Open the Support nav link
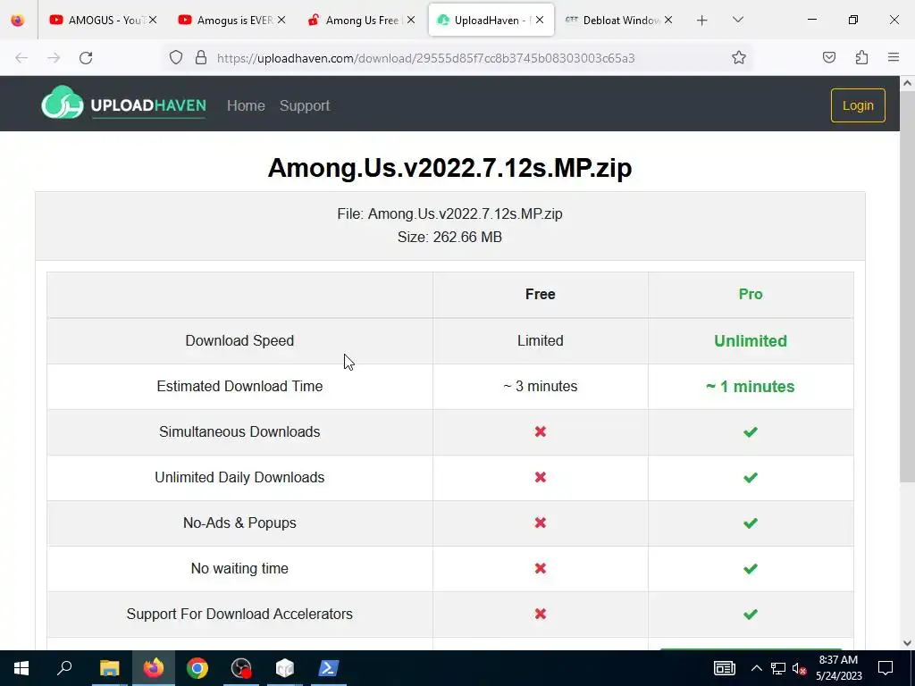 click(x=305, y=105)
